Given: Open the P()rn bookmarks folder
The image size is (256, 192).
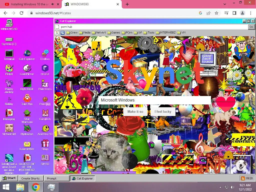Looking at the screenshot, I should pyautogui.click(x=127, y=33).
